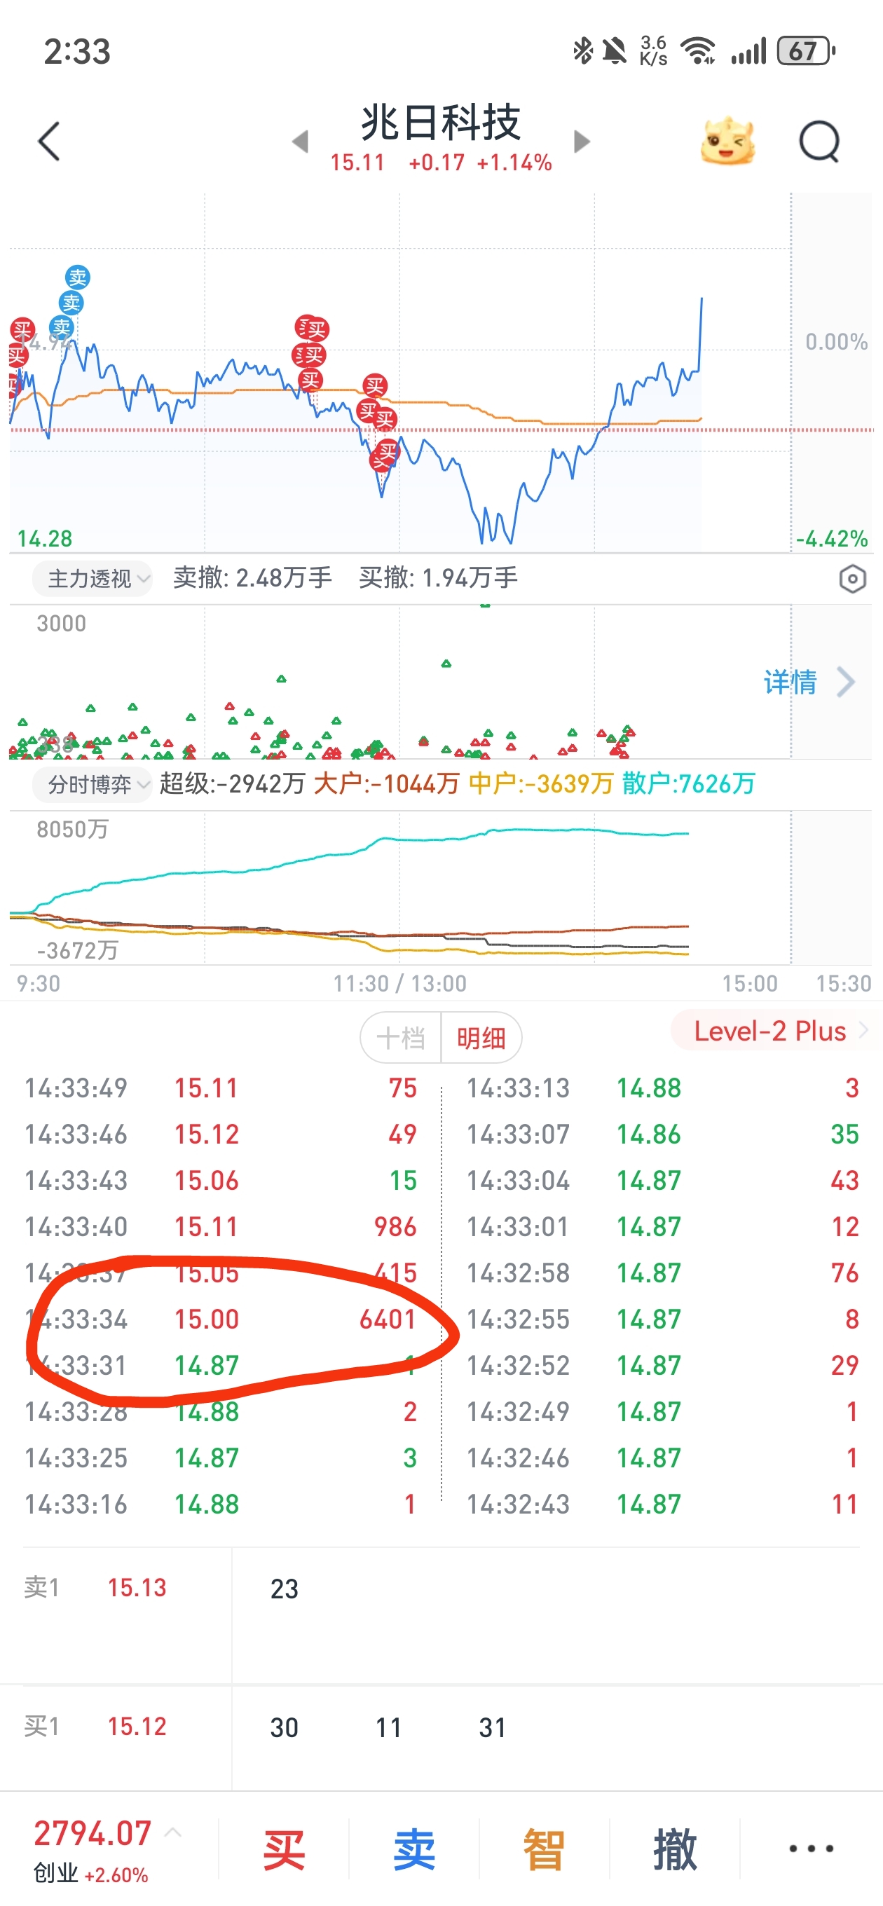Switch to previous stock with left triangle
The width and height of the screenshot is (883, 1906).
coord(300,141)
